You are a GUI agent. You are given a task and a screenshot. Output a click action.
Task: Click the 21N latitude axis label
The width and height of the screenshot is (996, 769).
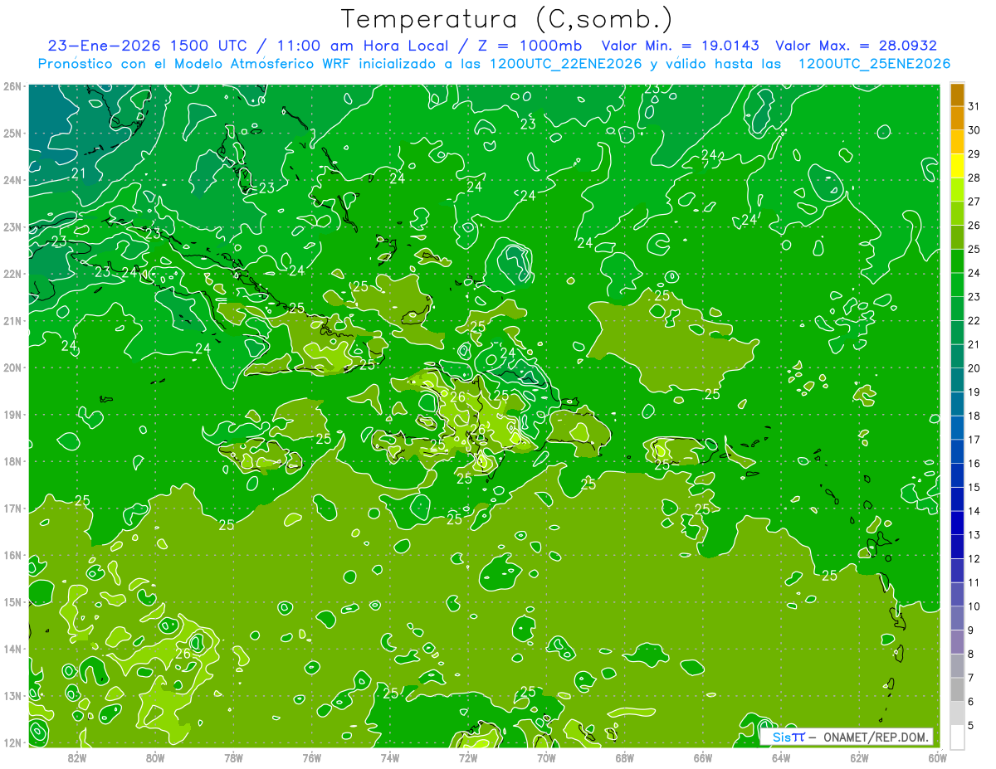(12, 320)
